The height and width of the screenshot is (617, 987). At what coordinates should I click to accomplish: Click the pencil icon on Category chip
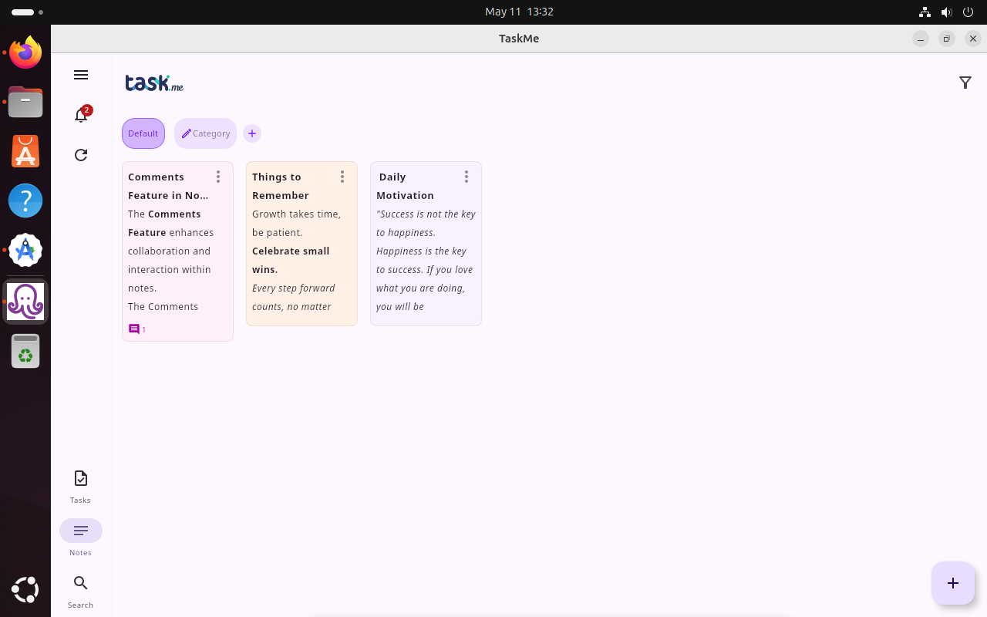pos(186,133)
